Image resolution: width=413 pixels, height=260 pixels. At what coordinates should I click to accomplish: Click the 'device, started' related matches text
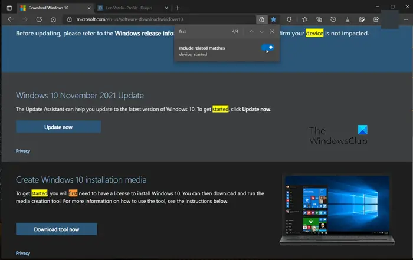pyautogui.click(x=193, y=54)
